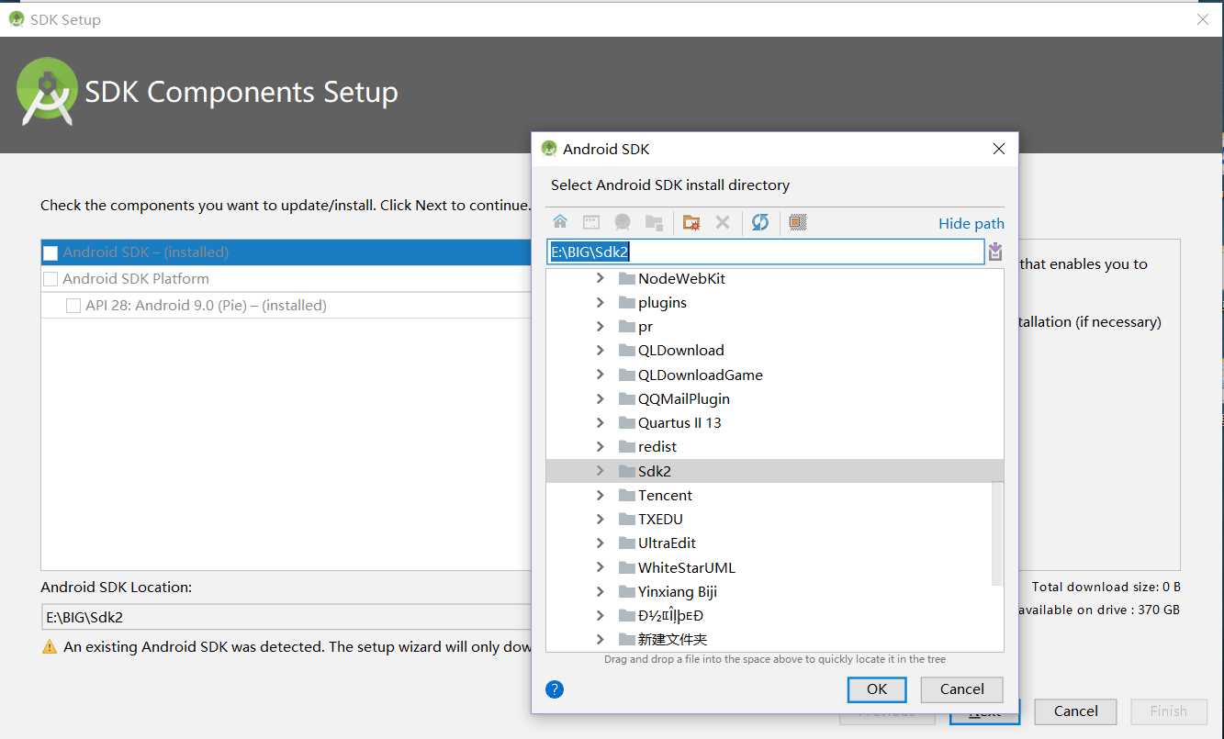1224x739 pixels.
Task: Select the TXEDU folder name
Action: click(x=660, y=519)
